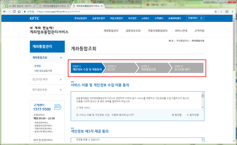
Task: Bookmark this page with the star icon
Action: (216, 11)
